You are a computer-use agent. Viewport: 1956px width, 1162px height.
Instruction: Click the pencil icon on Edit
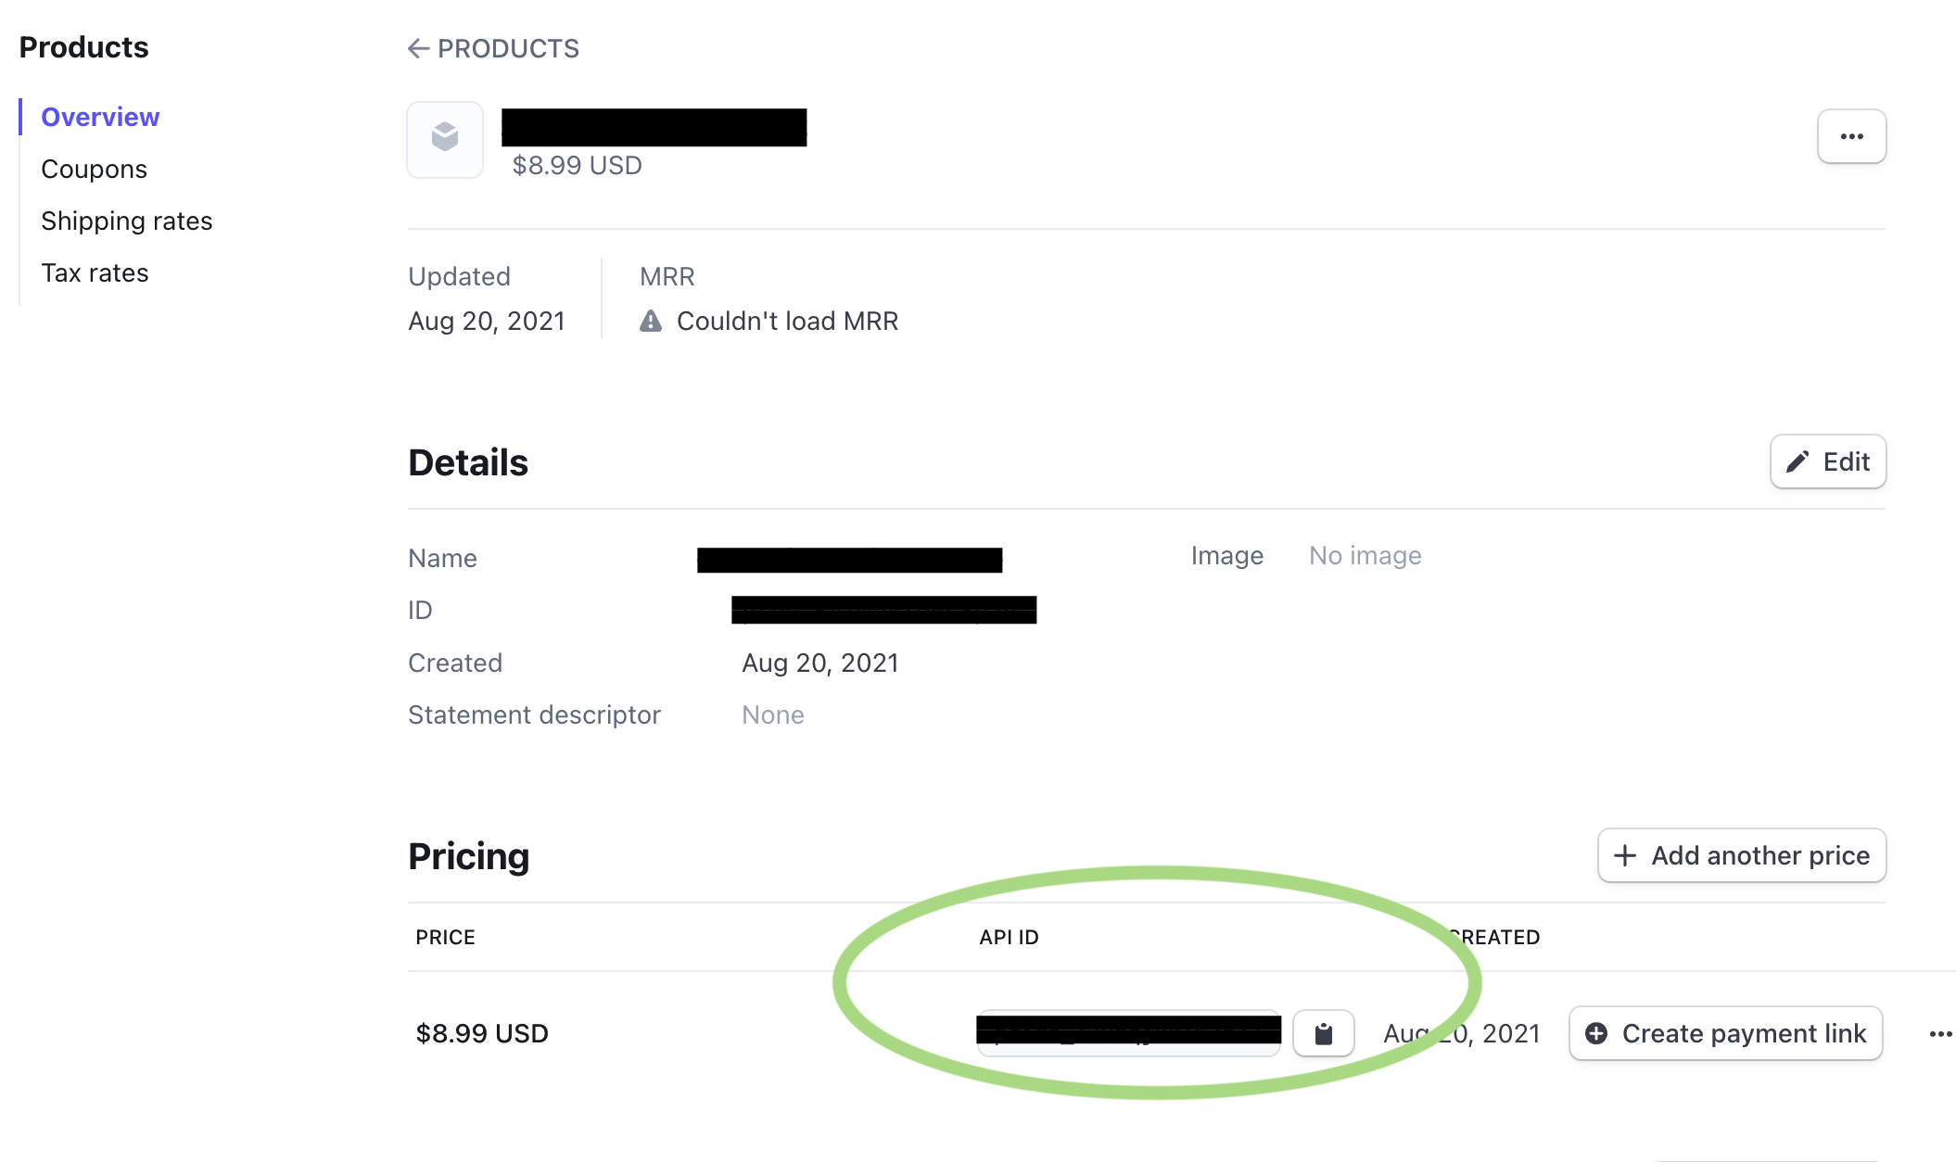click(1797, 461)
